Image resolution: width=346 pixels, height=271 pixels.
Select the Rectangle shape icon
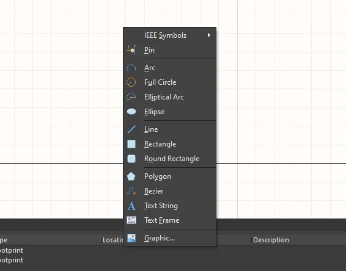(131, 144)
